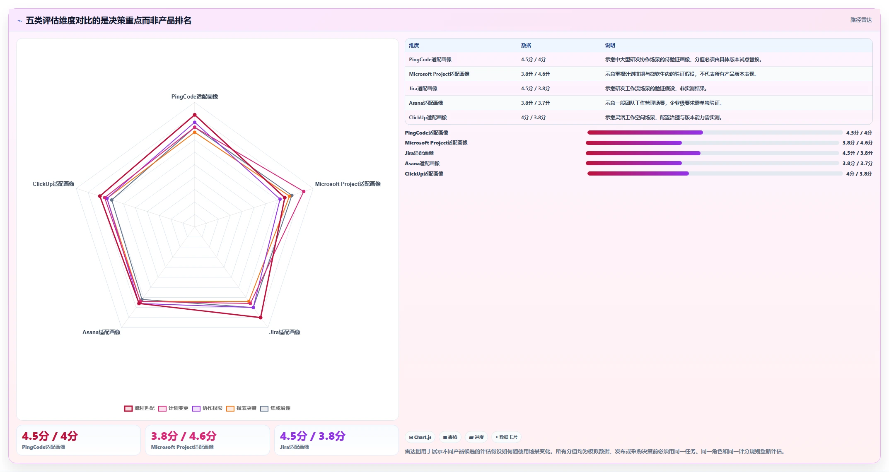889x472 pixels.
Task: Click the Microsoft Project适配画像 radar axis label
Action: click(348, 184)
